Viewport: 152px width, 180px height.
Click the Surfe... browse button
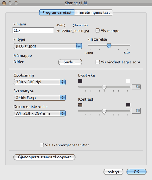(x=70, y=62)
